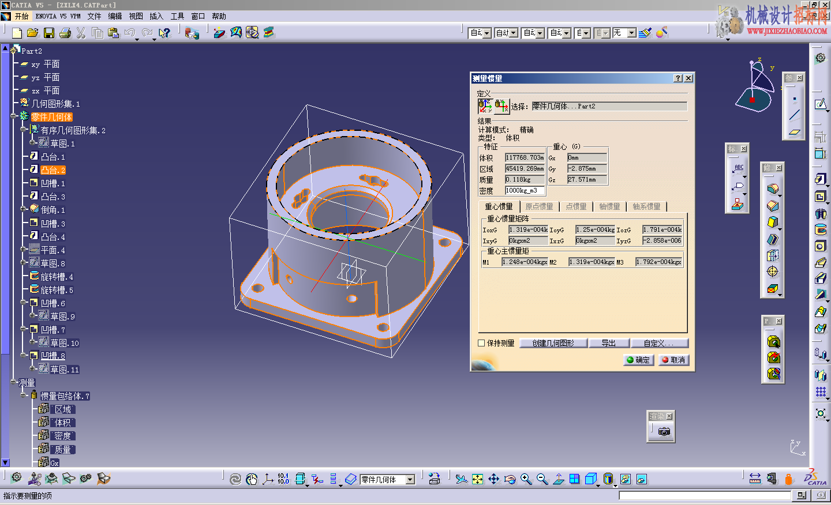Click the Measure Between icon
Screen dimensions: 831x505
pos(755,478)
